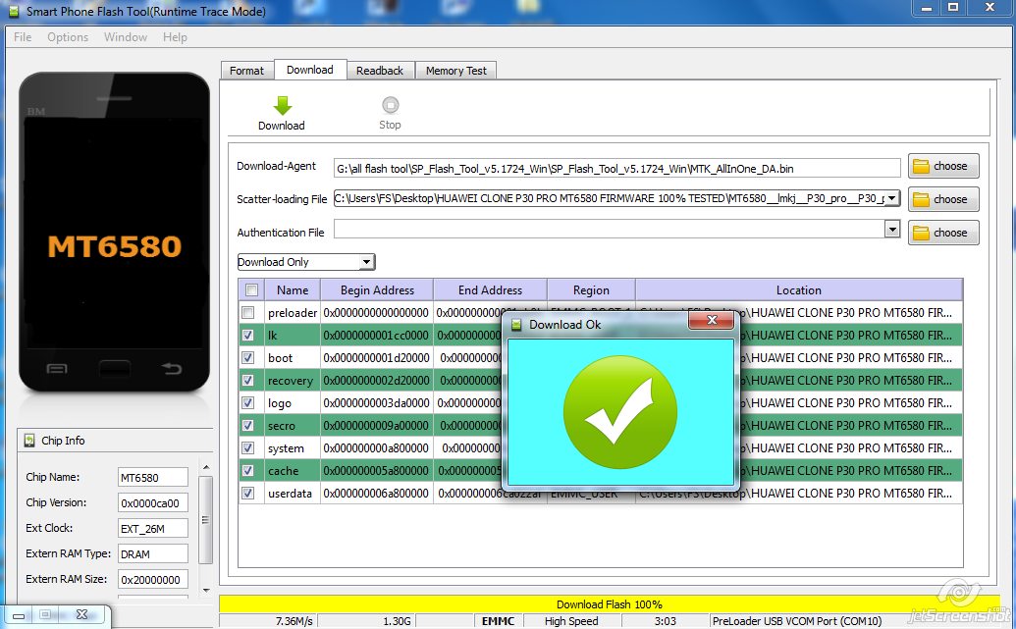
Task: Click the folder icon of Download-Agent choose button
Action: pos(921,167)
